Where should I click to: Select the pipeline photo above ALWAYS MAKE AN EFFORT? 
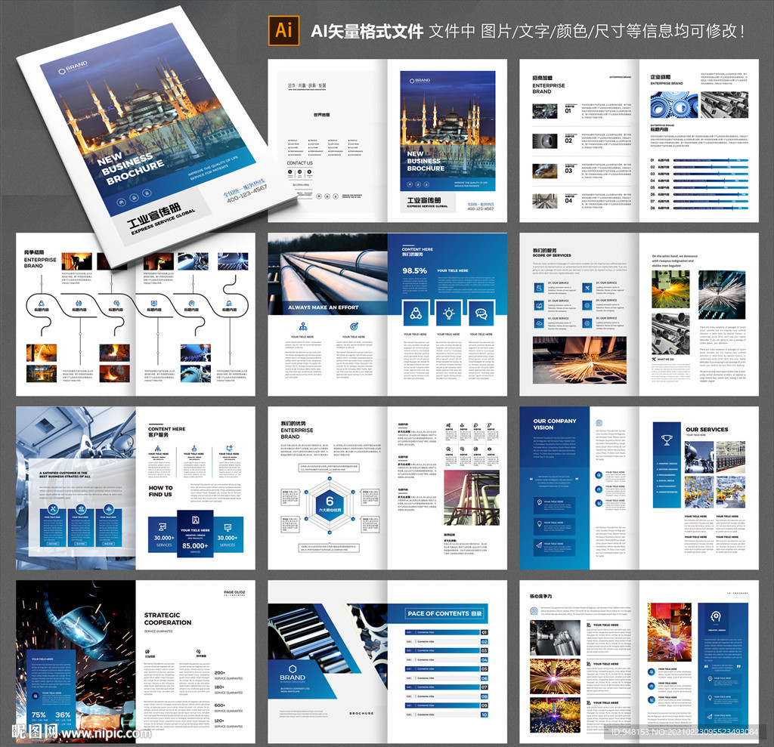[328, 274]
